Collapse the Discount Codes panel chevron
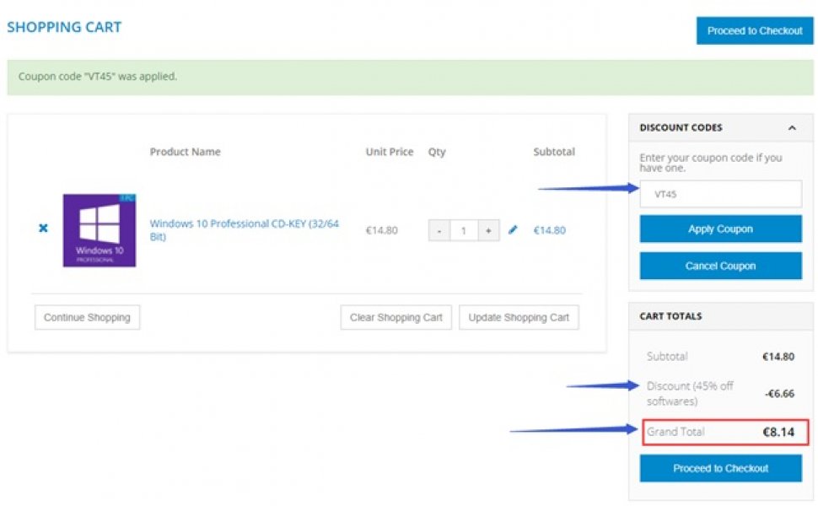Image resolution: width=818 pixels, height=506 pixels. tap(792, 128)
